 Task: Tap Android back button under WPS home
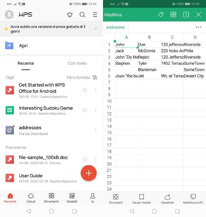(x=29, y=211)
